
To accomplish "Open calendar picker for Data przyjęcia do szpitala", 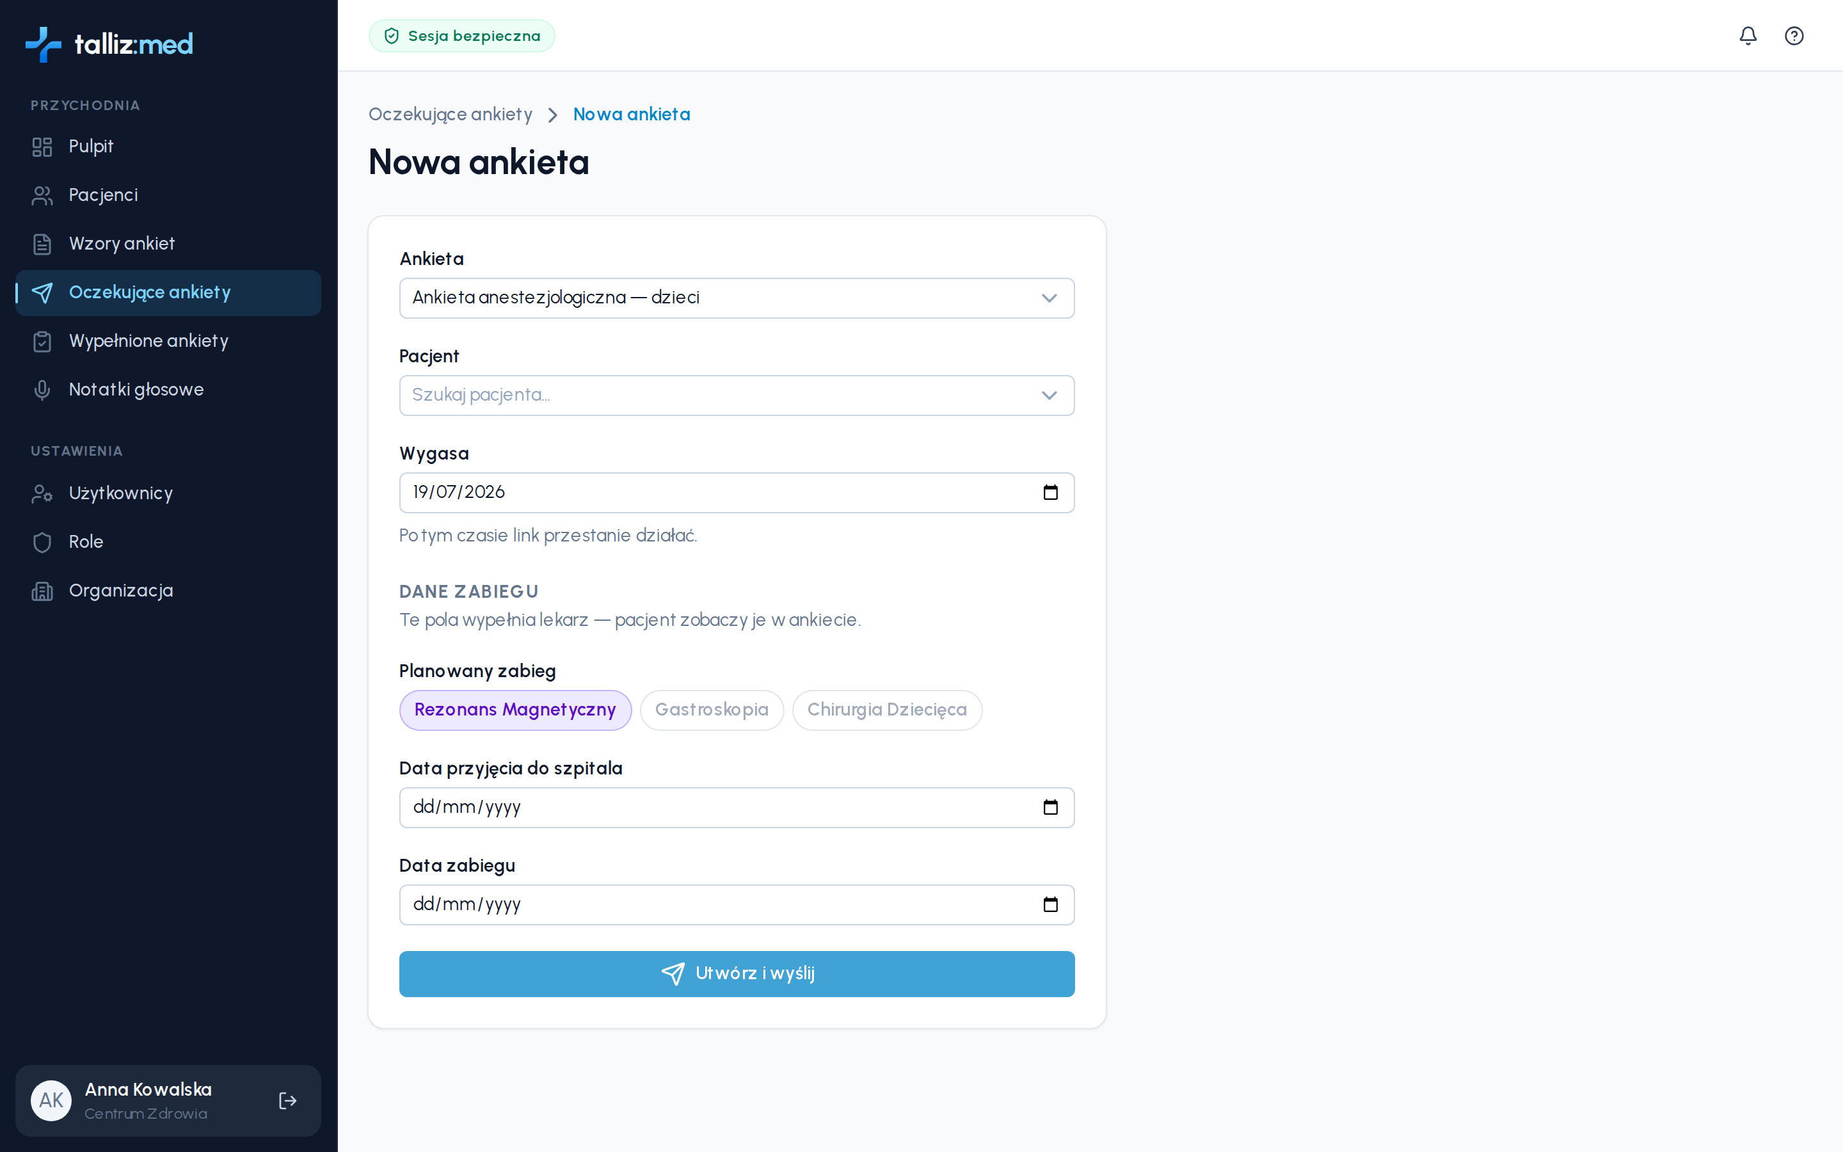I will click(1050, 807).
